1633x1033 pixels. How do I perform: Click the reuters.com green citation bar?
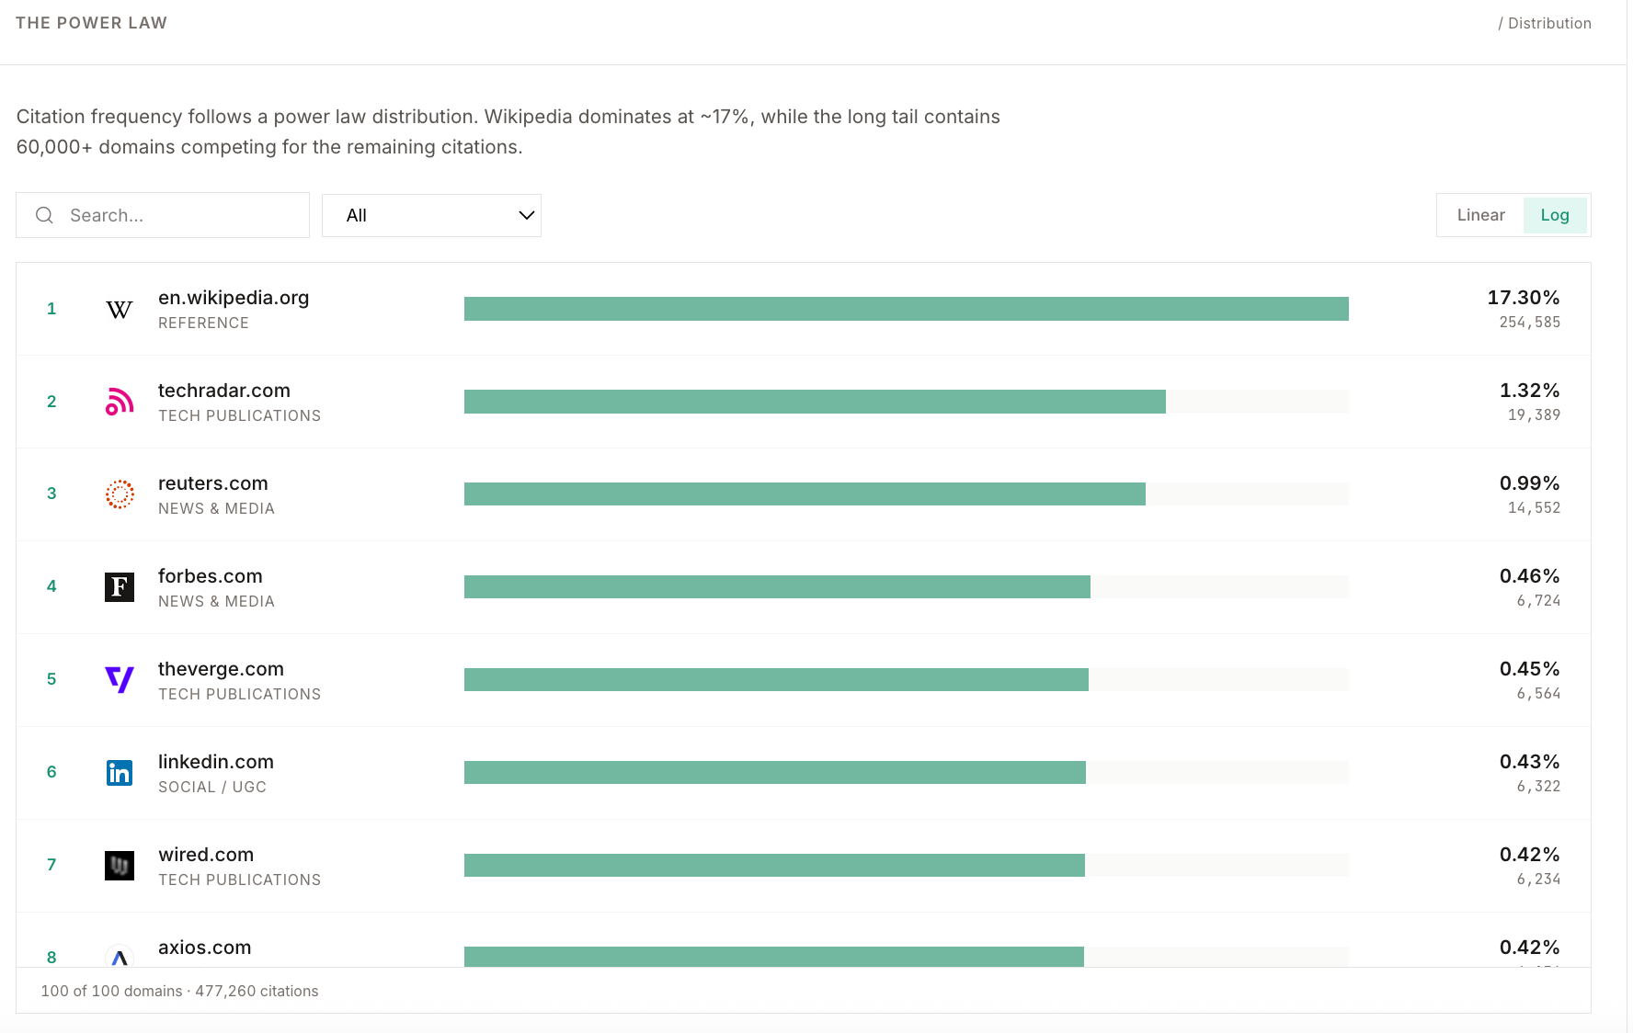click(x=805, y=494)
